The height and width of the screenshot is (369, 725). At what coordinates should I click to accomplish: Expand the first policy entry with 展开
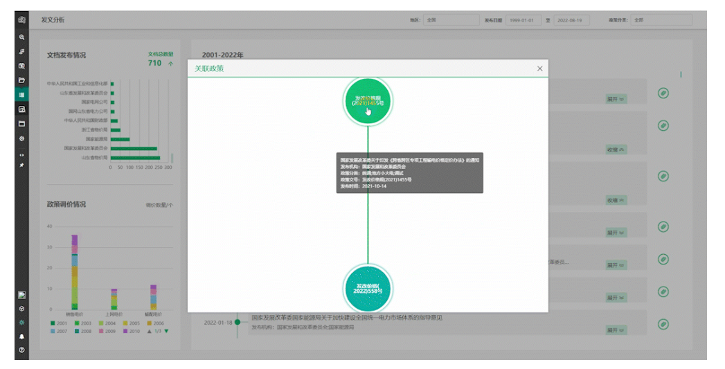(x=616, y=99)
